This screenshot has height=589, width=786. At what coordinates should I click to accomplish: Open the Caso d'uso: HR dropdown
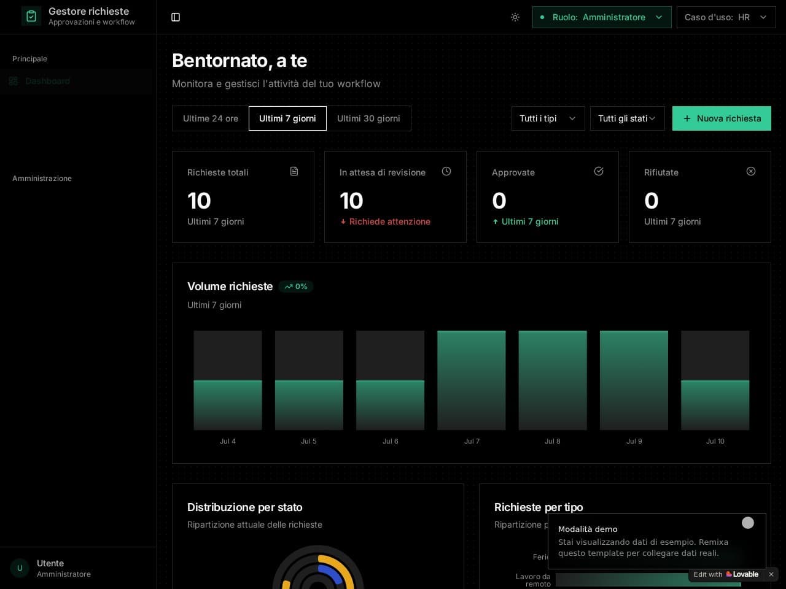[x=726, y=17]
